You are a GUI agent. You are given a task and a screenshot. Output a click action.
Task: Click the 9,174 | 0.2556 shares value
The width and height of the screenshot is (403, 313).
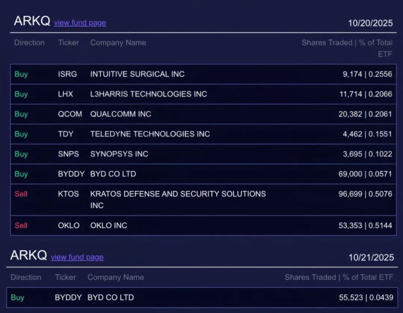[x=367, y=74]
